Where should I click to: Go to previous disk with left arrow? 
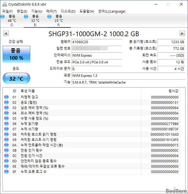click(x=6, y=33)
